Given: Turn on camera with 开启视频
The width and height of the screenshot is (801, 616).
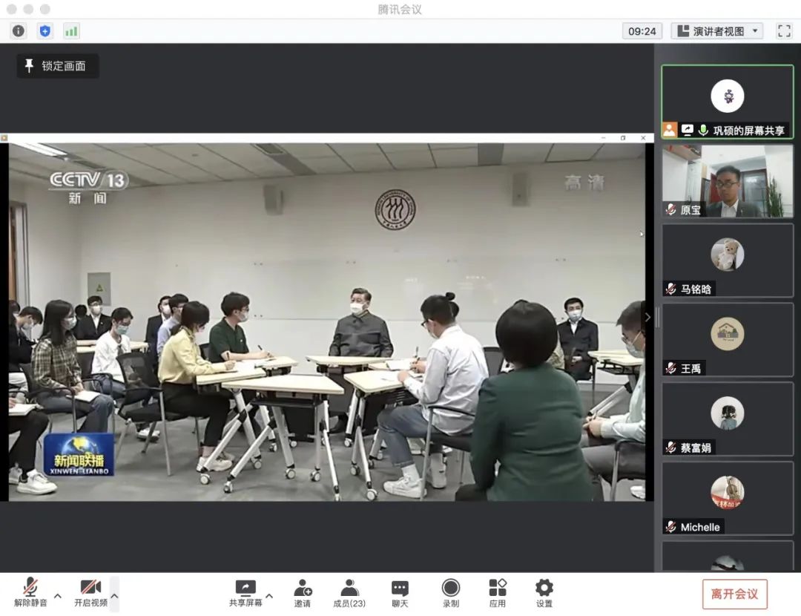Looking at the screenshot, I should pos(91,592).
